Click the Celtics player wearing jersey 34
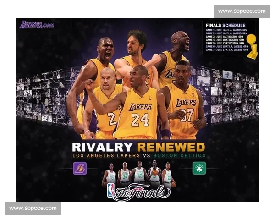275x220 pixels. pos(125,173)
